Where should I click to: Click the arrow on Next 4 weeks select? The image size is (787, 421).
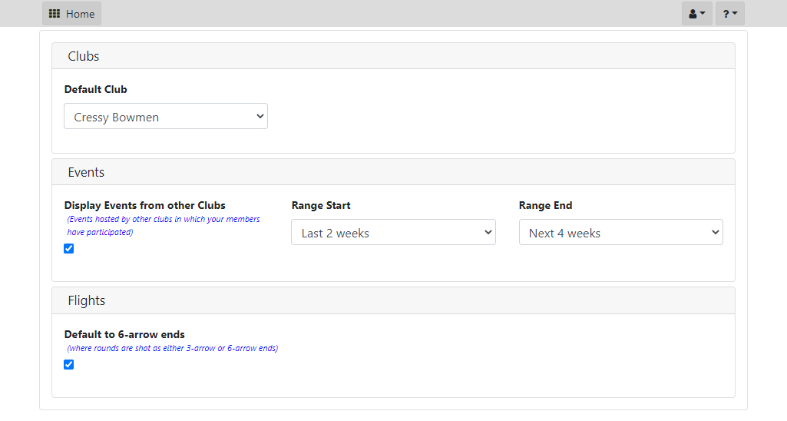tap(716, 232)
